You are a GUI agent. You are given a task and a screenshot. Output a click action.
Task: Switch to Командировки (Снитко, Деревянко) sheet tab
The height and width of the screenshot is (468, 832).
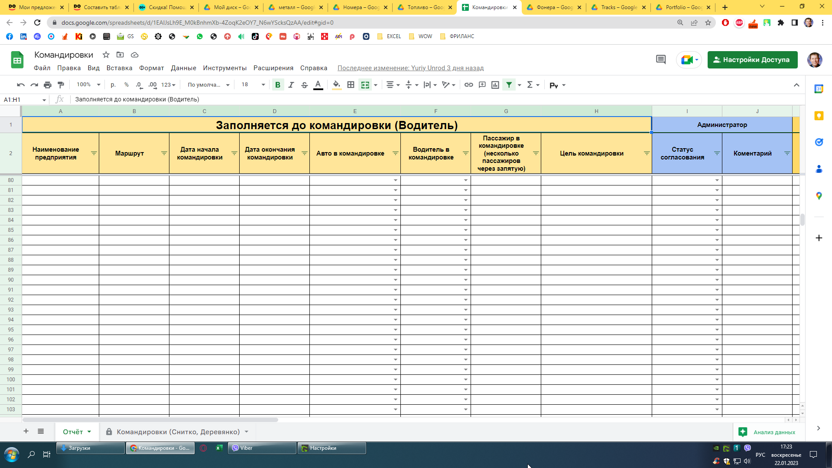pos(178,432)
